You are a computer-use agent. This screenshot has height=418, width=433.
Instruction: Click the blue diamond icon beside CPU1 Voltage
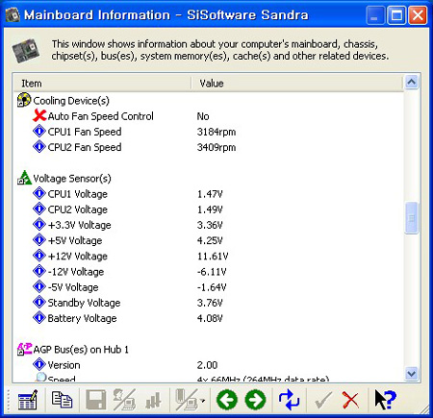pos(39,193)
